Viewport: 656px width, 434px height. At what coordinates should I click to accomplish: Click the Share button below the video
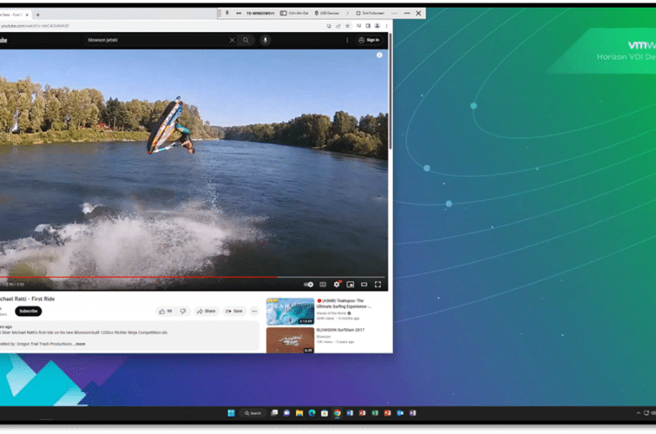[206, 311]
